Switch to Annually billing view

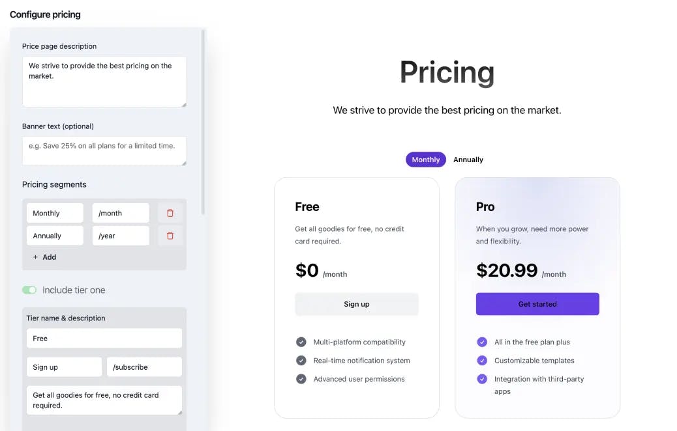pyautogui.click(x=468, y=160)
